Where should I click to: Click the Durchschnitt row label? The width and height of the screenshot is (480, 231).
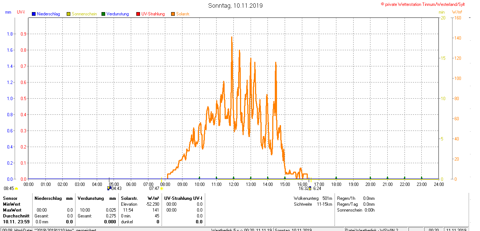pos(16,216)
